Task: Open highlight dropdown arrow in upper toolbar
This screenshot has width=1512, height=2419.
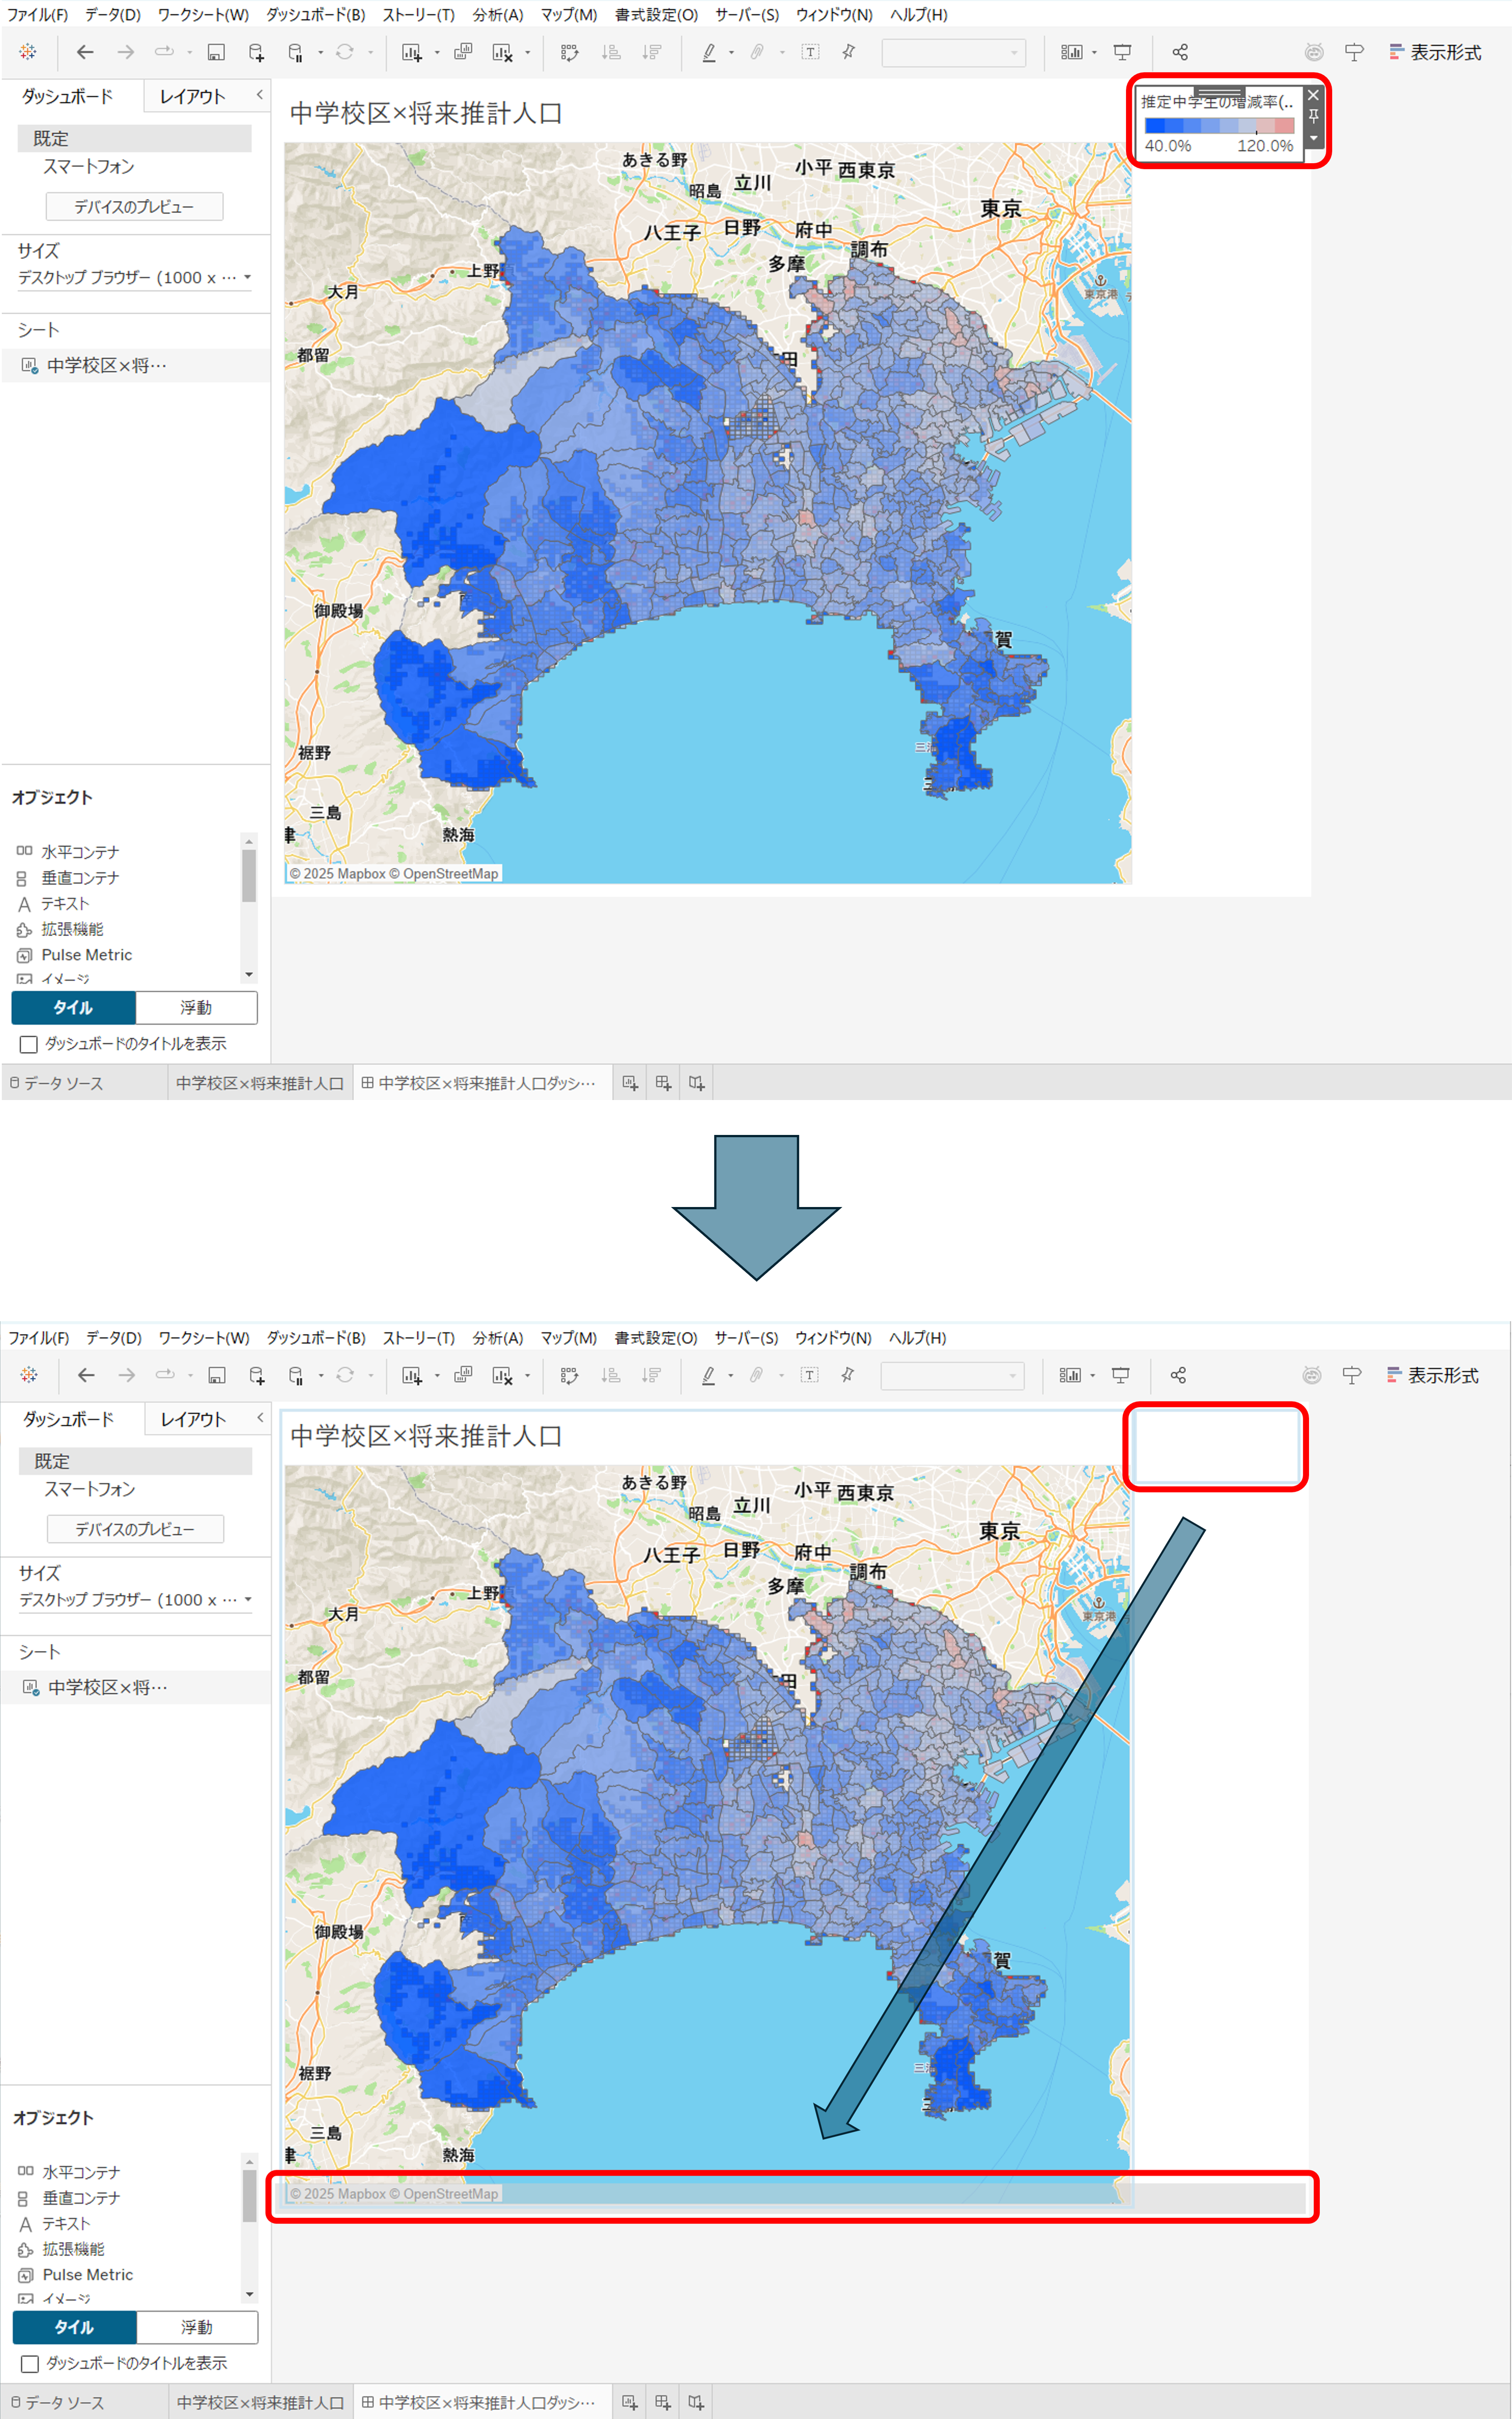Action: coord(731,53)
